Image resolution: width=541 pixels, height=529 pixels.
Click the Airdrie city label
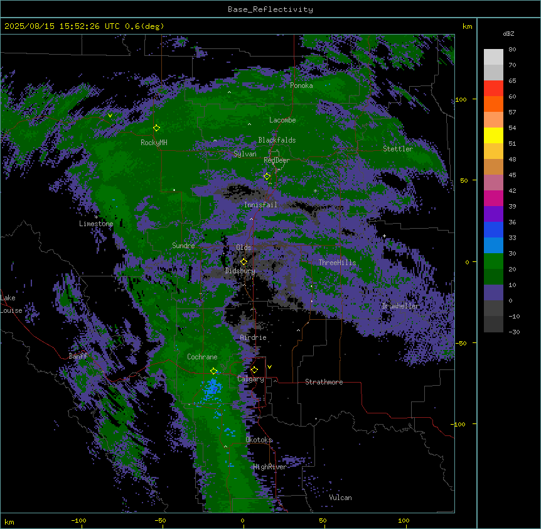click(254, 337)
